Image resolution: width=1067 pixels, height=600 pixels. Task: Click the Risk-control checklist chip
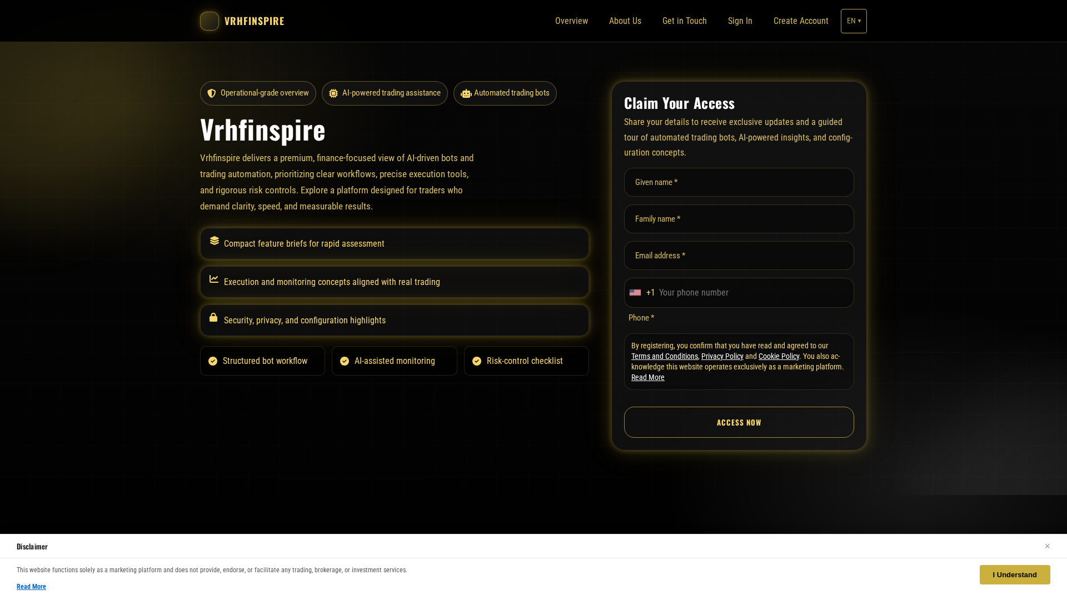[x=526, y=361]
